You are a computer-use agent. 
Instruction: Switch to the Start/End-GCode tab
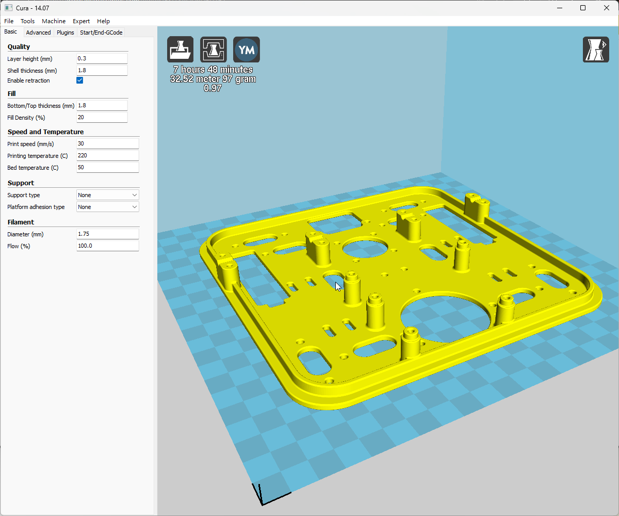click(x=101, y=33)
